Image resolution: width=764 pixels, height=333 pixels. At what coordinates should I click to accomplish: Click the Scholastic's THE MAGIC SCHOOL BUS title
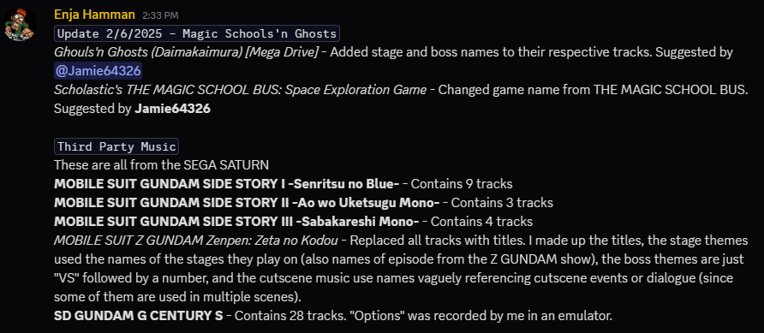pos(240,90)
